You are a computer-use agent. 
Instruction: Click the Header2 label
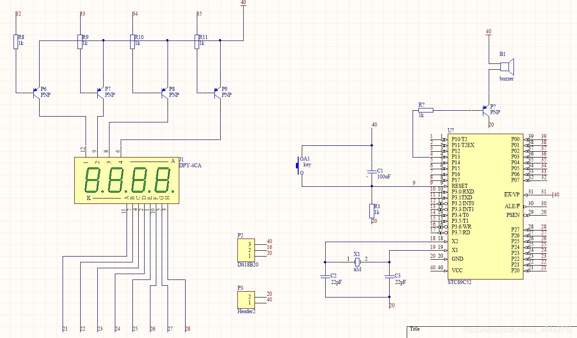point(246,311)
